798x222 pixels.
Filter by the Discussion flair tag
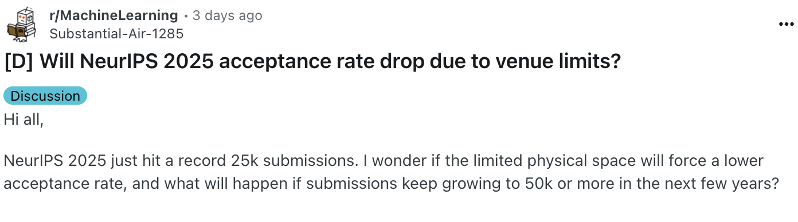point(45,96)
